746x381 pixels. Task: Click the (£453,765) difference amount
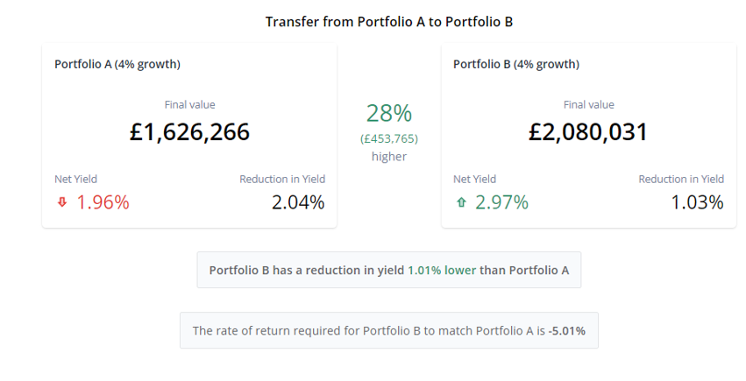click(x=388, y=138)
